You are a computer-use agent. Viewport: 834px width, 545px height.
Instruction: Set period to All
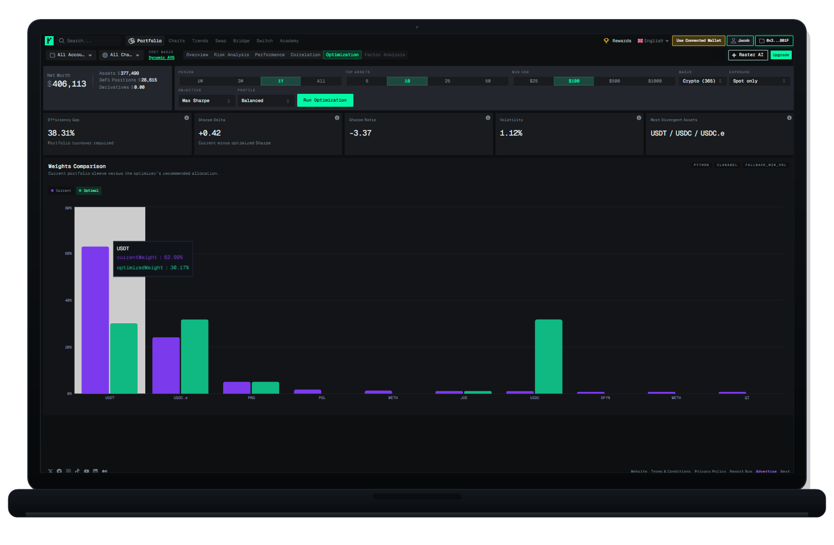click(321, 81)
